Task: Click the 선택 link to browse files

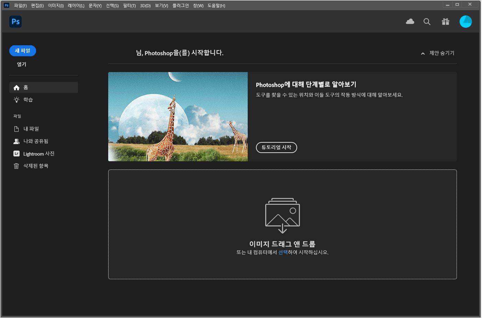Action: coord(282,252)
